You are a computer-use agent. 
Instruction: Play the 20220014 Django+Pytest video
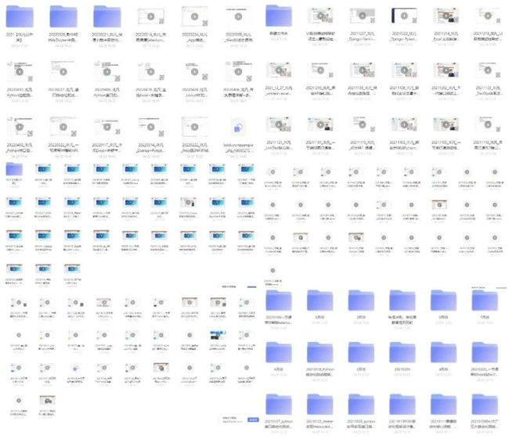click(150, 127)
